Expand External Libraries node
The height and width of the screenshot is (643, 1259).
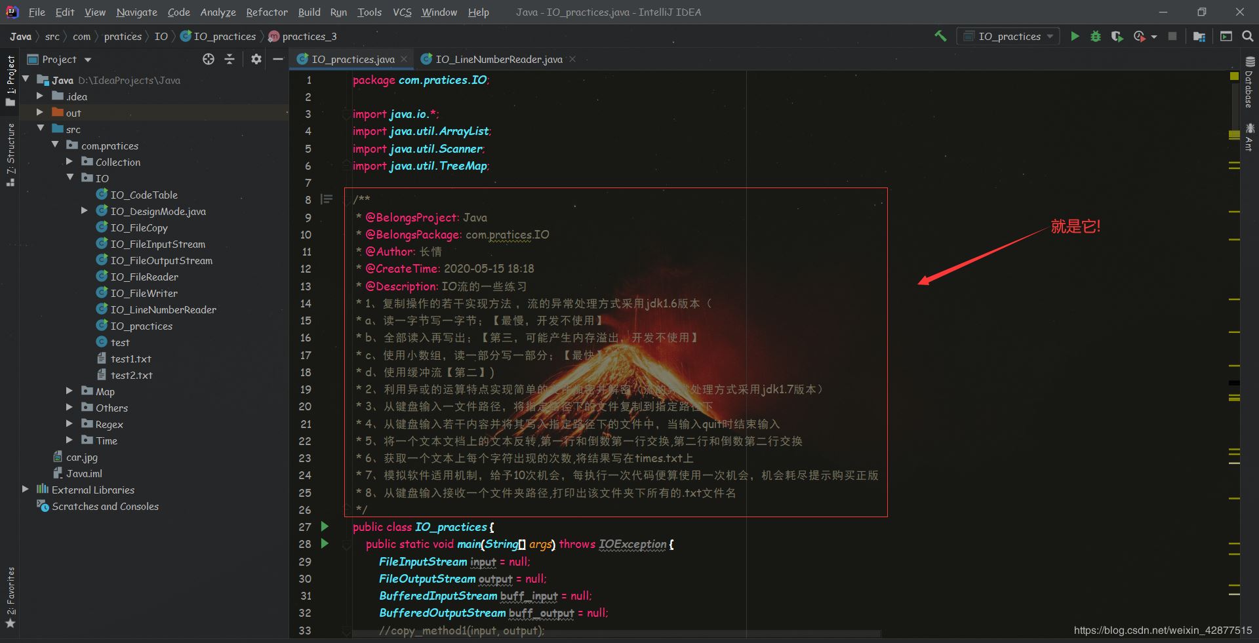coord(26,489)
